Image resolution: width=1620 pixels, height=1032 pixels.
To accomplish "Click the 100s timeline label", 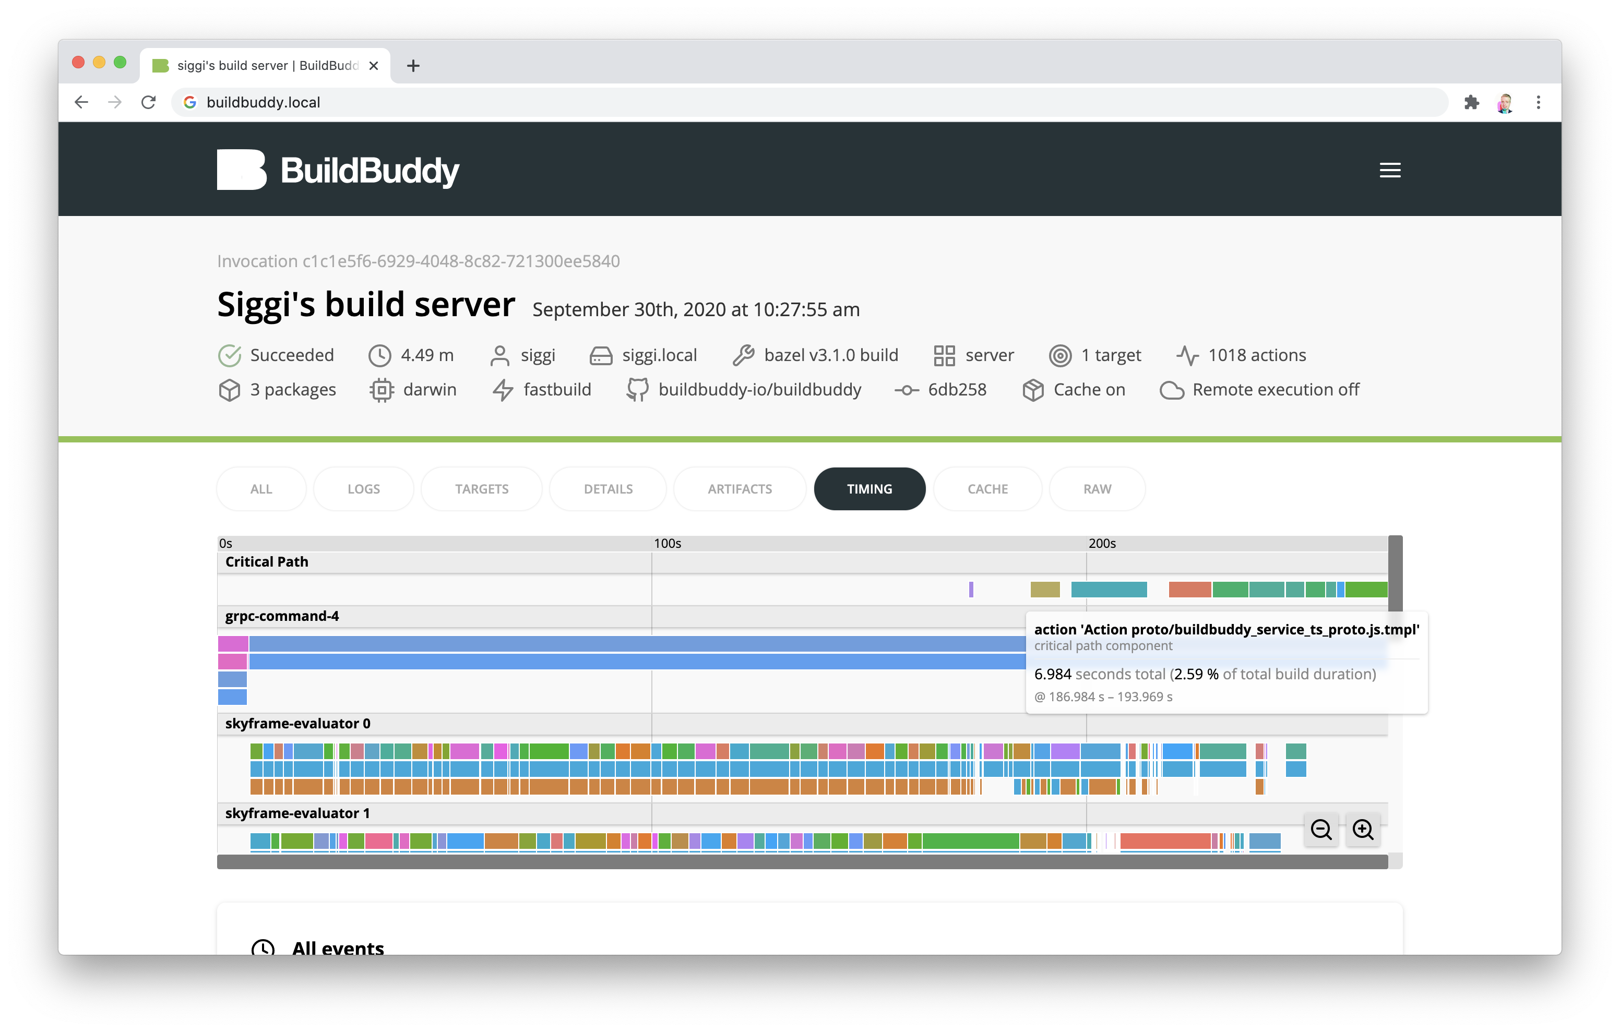I will coord(668,544).
